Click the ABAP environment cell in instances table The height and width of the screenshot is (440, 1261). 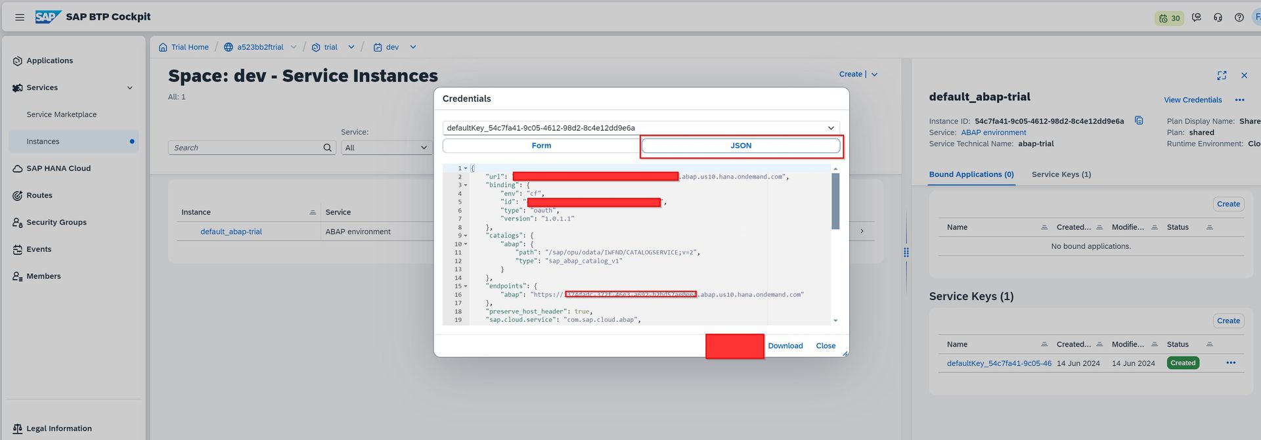pos(358,232)
